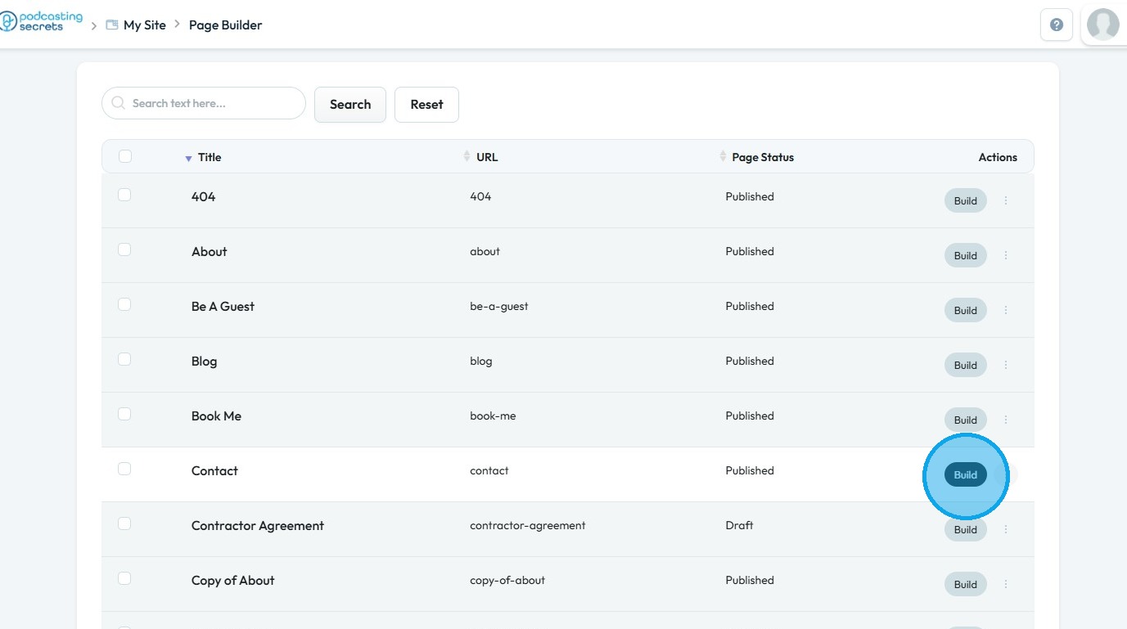1127x629 pixels.
Task: Open three-dot menu for 404 page
Action: pyautogui.click(x=1006, y=200)
